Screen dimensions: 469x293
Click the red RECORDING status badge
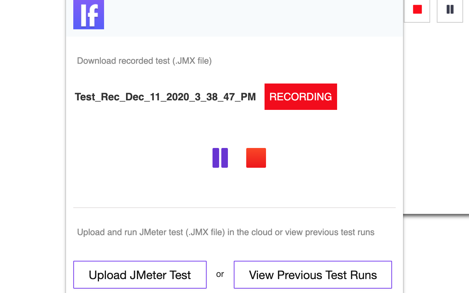pyautogui.click(x=300, y=96)
